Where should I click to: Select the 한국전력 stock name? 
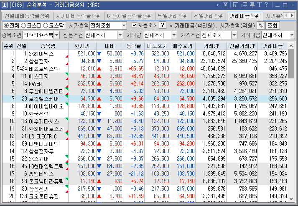tap(38, 114)
